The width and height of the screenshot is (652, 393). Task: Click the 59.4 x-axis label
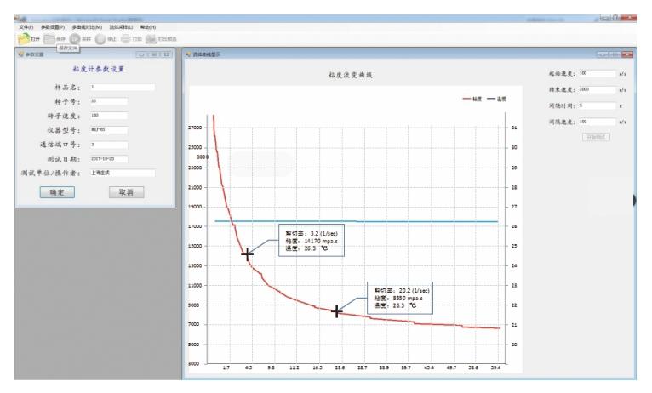[495, 368]
